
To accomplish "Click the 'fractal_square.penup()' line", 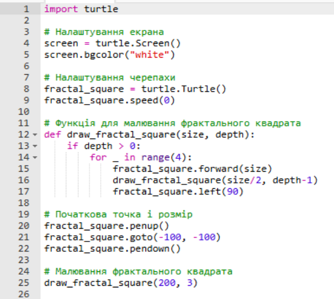I will pos(107,226).
